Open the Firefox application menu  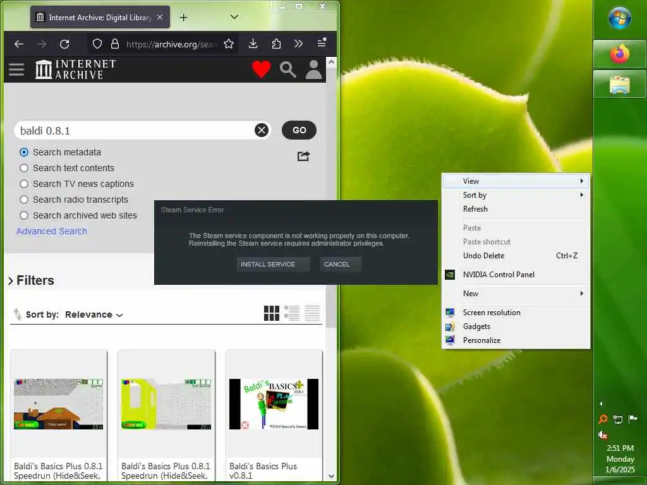pyautogui.click(x=322, y=43)
